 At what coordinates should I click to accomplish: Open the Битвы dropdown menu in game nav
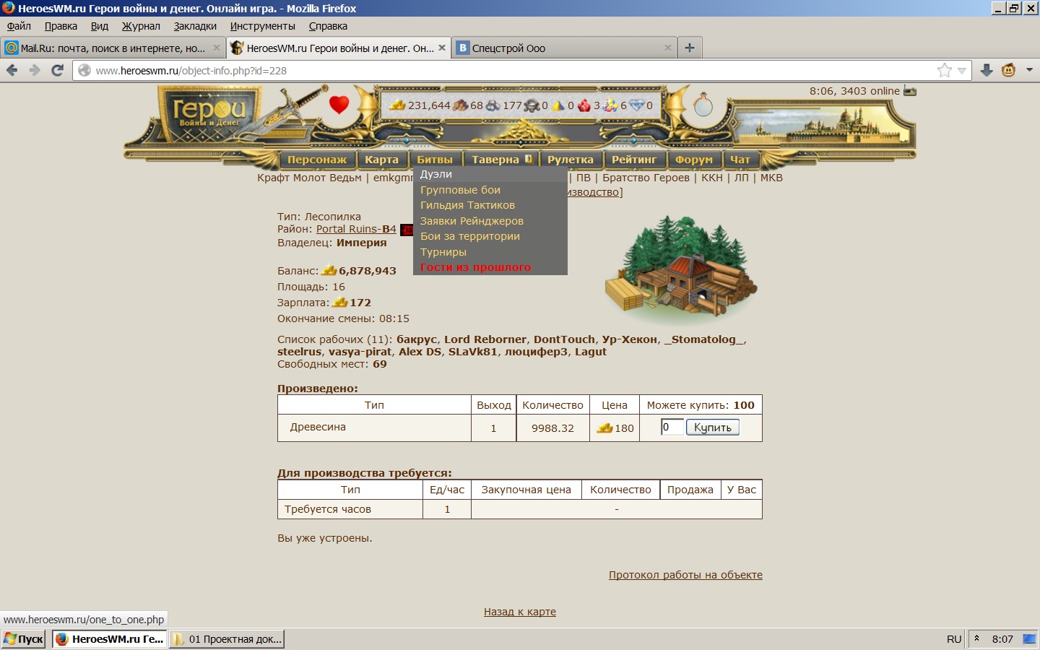(435, 160)
